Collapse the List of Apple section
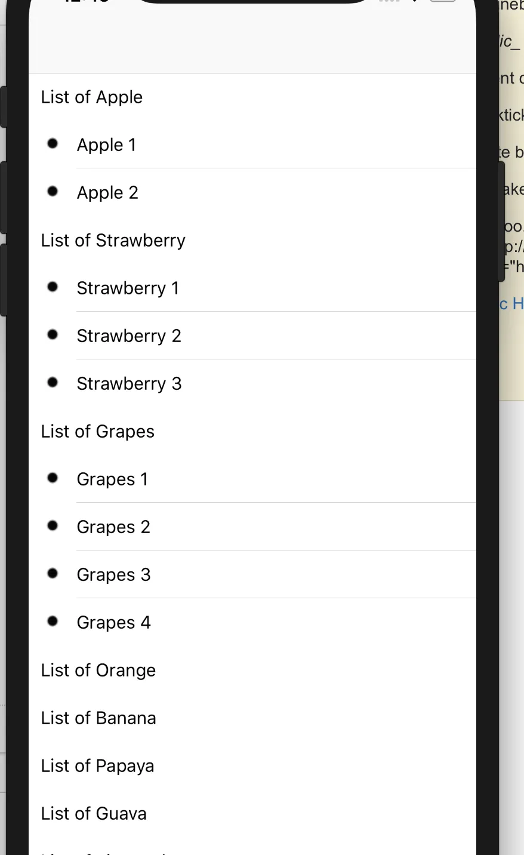 [92, 97]
